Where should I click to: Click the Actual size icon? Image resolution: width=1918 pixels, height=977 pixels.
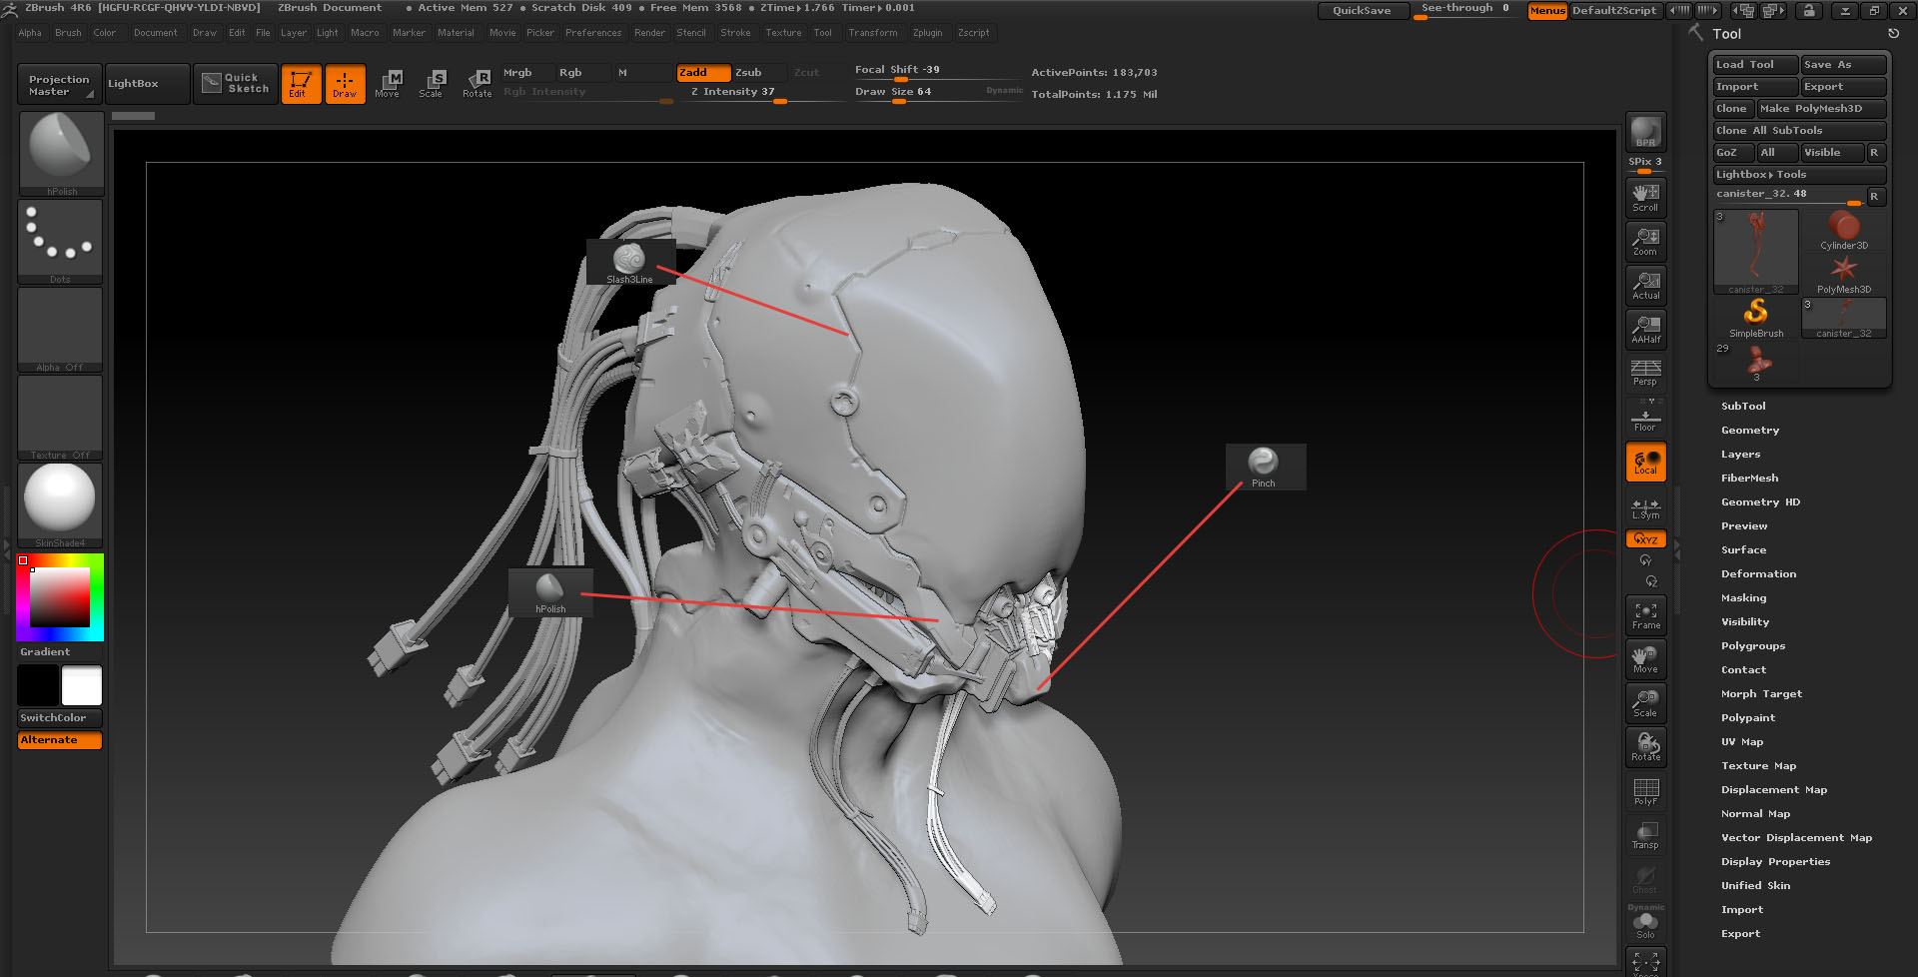1645,286
